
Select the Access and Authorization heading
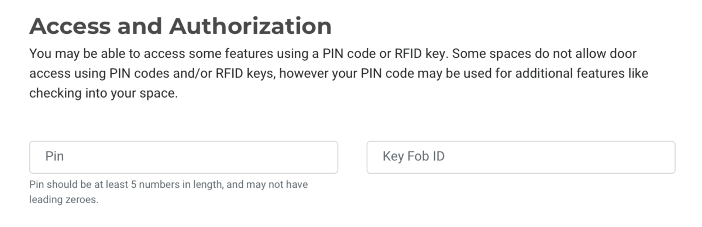[180, 26]
